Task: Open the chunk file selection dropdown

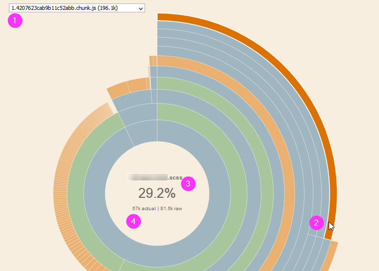Action: pos(77,8)
